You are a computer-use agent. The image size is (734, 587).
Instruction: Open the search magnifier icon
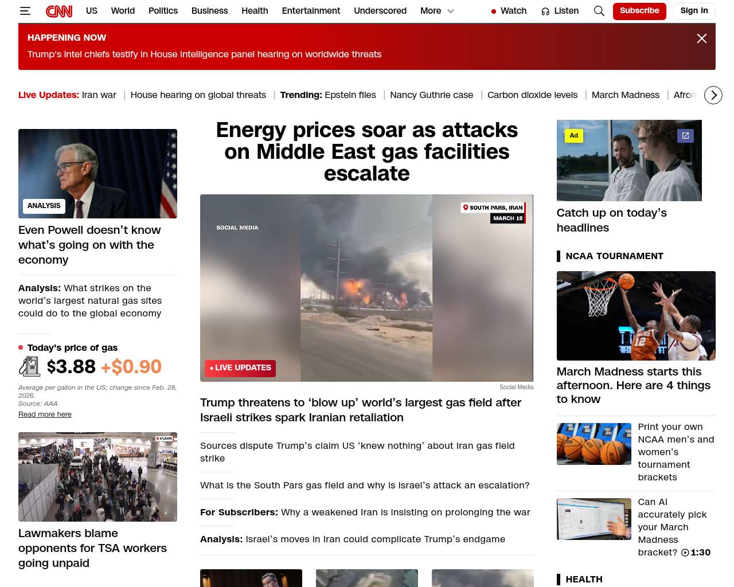point(599,11)
